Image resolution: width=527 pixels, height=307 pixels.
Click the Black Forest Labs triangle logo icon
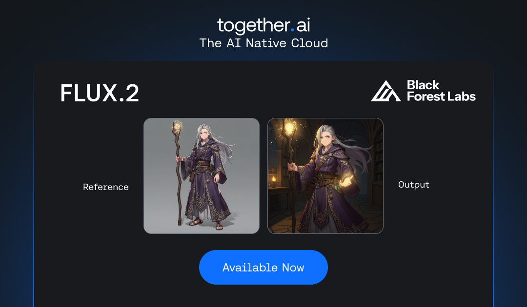386,91
